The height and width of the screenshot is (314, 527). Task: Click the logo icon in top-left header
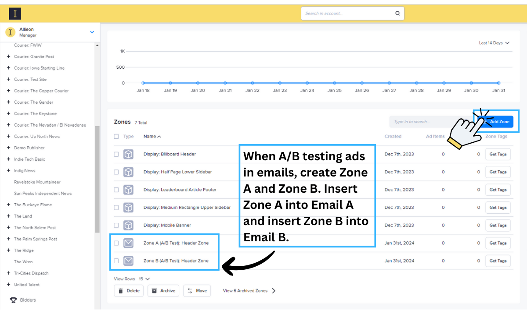pos(15,14)
